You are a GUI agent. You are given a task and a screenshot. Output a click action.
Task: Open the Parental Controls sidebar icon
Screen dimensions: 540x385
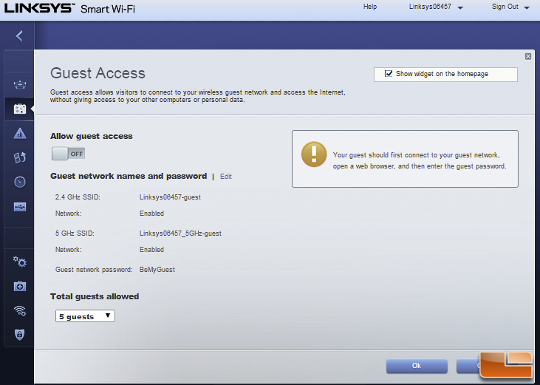20,133
